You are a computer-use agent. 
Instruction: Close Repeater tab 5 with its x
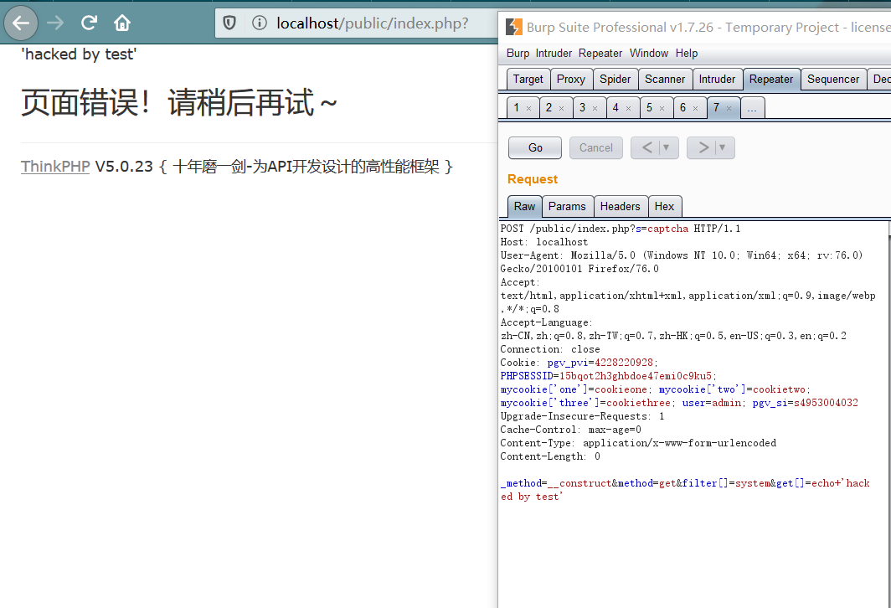pyautogui.click(x=662, y=109)
